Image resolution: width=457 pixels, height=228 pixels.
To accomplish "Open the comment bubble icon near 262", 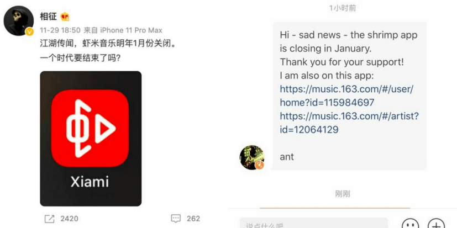I will point(176,219).
